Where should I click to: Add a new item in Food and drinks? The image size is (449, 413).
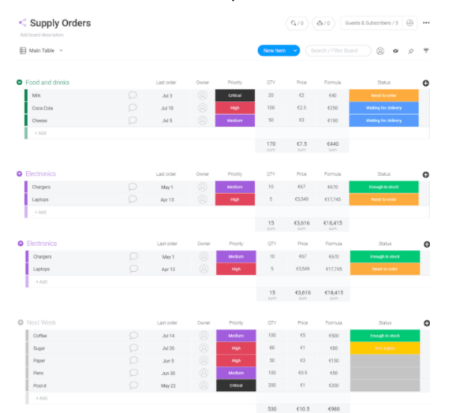coord(40,133)
